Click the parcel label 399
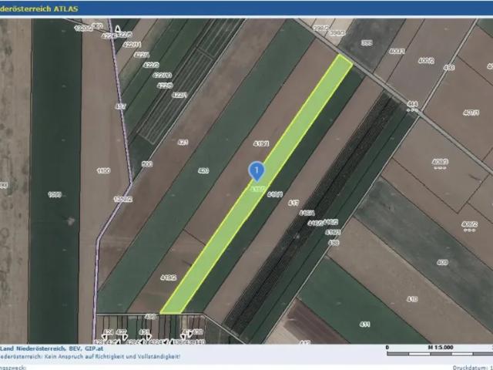 (x=367, y=43)
